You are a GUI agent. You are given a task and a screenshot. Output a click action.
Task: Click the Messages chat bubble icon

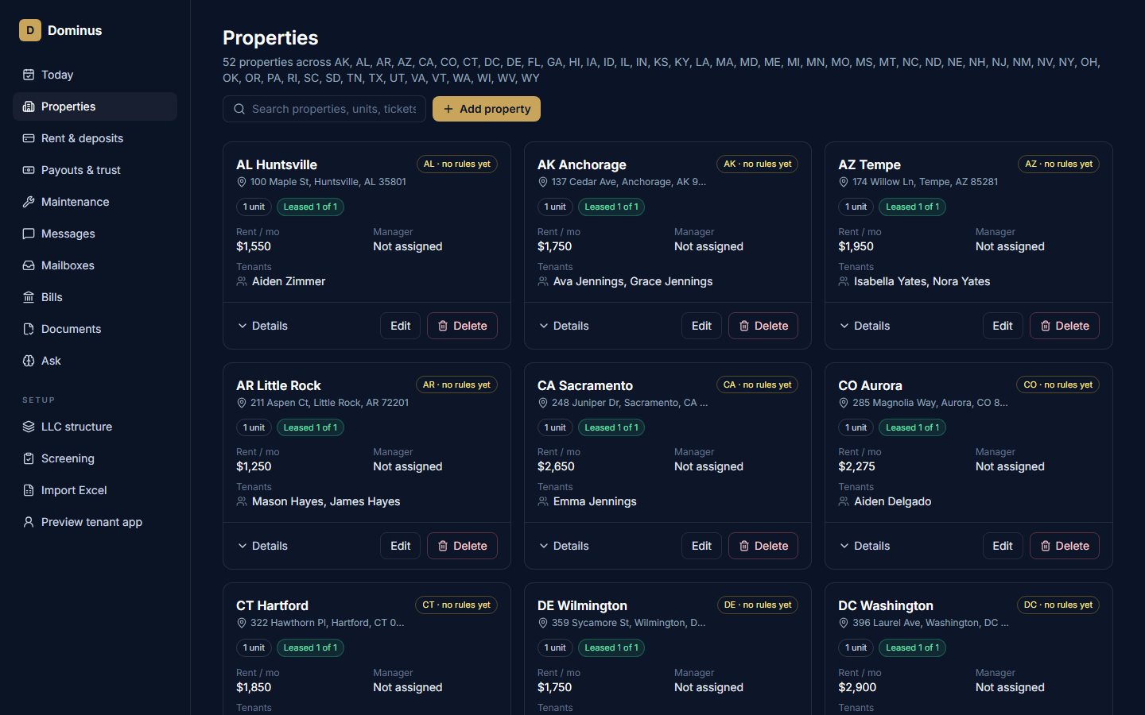pos(29,234)
